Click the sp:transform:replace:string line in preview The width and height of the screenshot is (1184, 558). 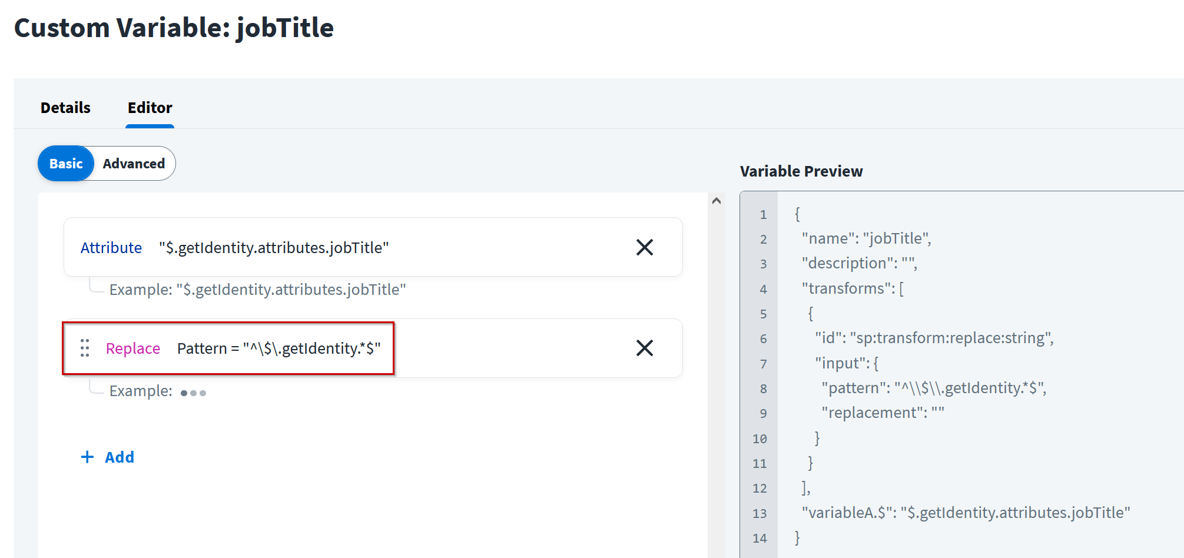coord(934,338)
